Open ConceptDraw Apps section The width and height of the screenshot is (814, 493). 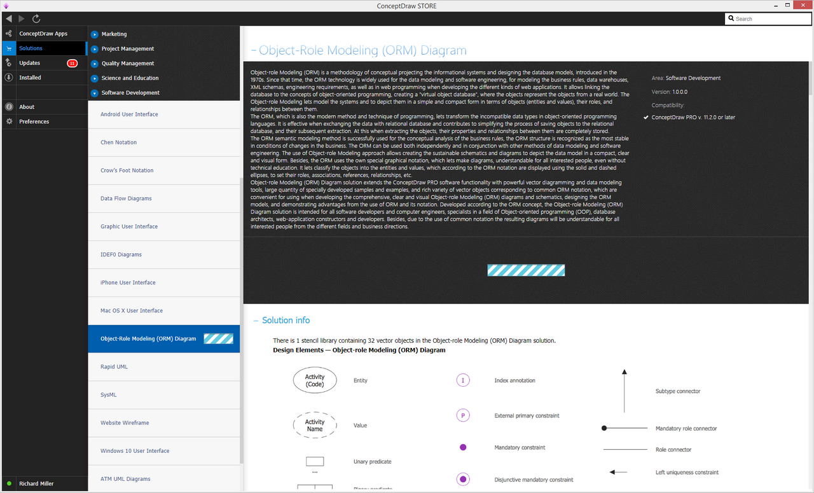(x=43, y=34)
